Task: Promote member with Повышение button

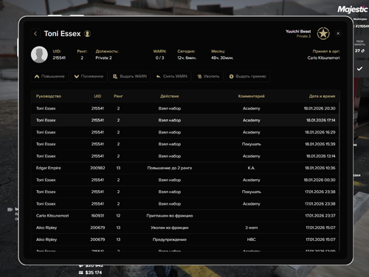Action: pyautogui.click(x=50, y=77)
